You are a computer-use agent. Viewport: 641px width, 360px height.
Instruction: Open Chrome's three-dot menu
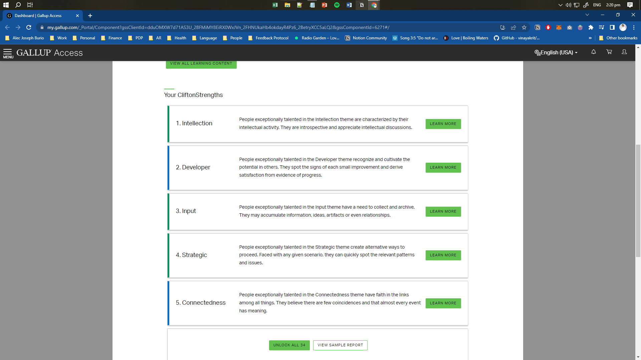pos(634,27)
